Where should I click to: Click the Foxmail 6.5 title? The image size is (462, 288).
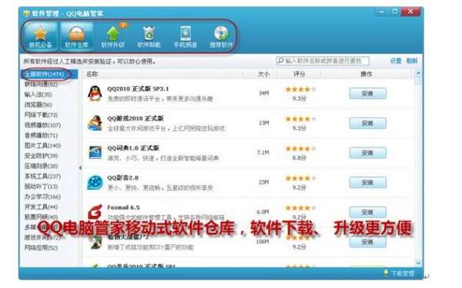coord(123,207)
